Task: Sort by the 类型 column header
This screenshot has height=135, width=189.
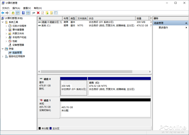Action: click(x=73, y=19)
